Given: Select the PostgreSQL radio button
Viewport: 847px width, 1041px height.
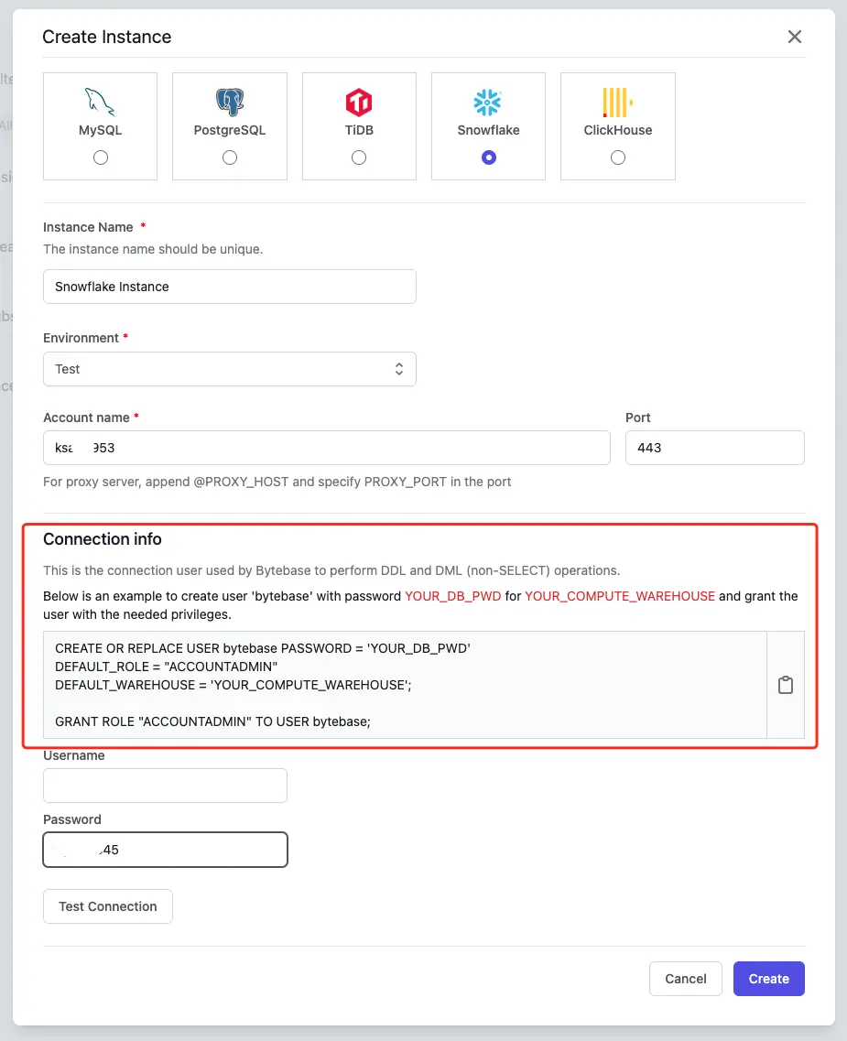Looking at the screenshot, I should tap(230, 157).
